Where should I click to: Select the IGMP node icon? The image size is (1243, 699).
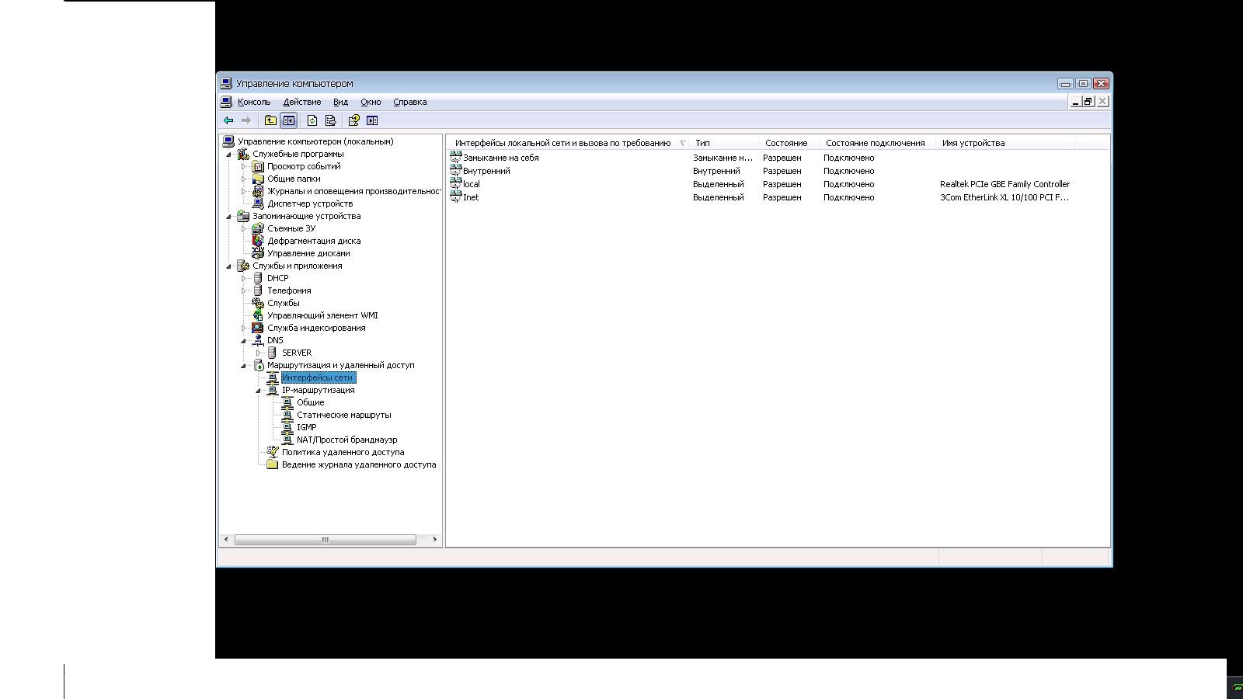pyautogui.click(x=287, y=427)
